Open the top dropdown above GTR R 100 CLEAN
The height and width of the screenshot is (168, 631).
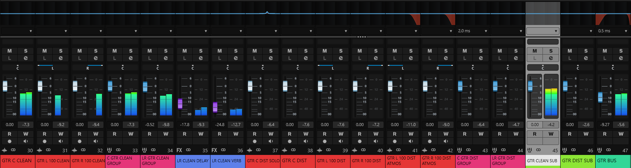(88, 31)
